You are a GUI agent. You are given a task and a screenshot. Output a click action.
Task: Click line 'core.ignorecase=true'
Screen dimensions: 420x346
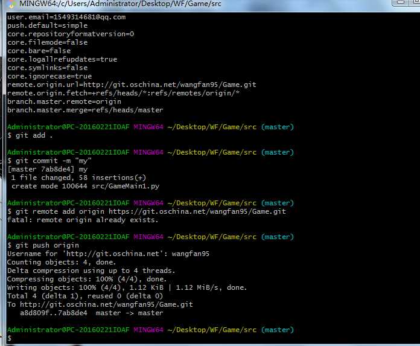click(49, 76)
